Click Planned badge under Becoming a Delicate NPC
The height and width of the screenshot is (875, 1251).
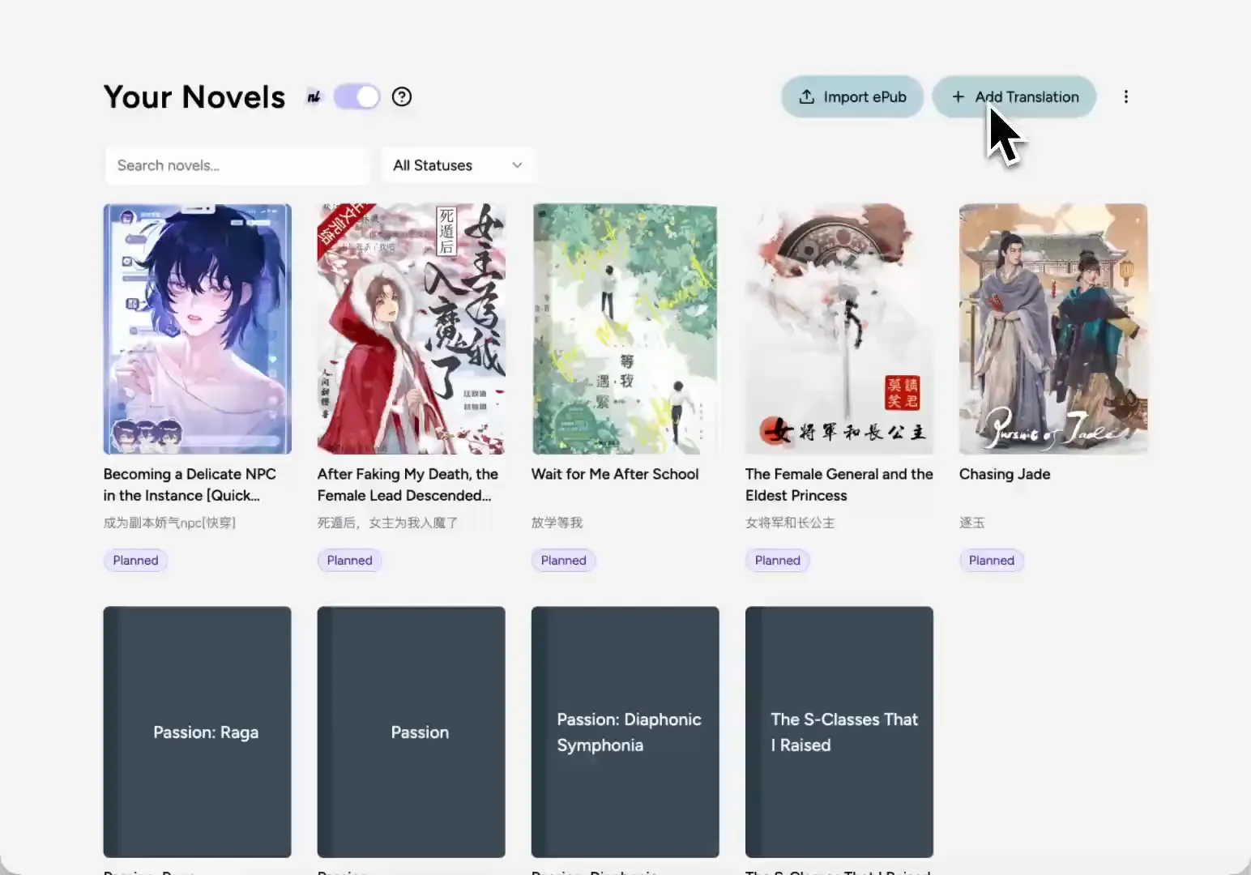coord(135,561)
